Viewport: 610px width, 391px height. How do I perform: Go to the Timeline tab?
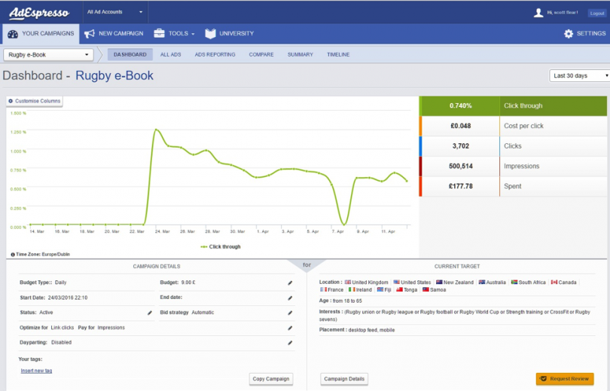(338, 54)
